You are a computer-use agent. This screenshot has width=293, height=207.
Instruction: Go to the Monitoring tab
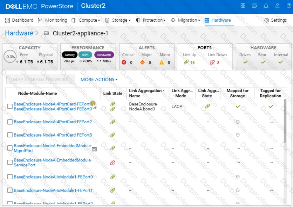[x=53, y=20]
